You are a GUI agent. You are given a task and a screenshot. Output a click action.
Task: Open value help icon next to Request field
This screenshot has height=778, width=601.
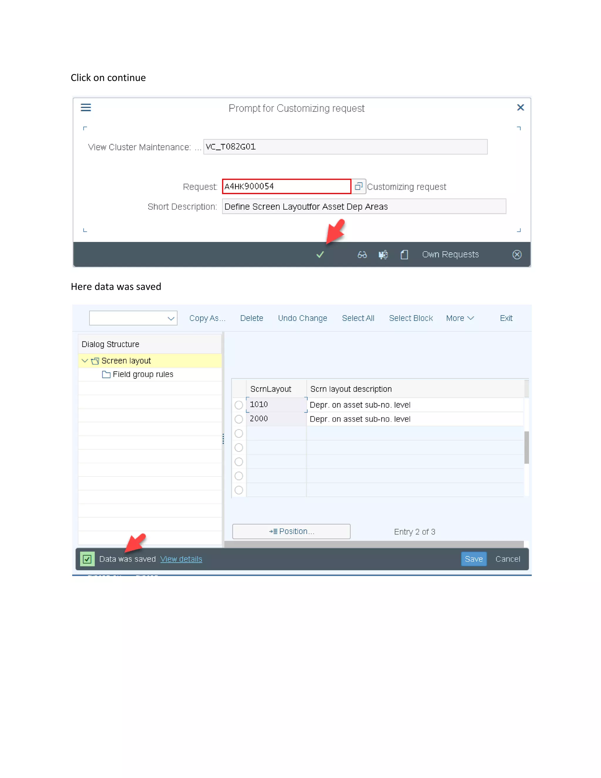click(359, 186)
